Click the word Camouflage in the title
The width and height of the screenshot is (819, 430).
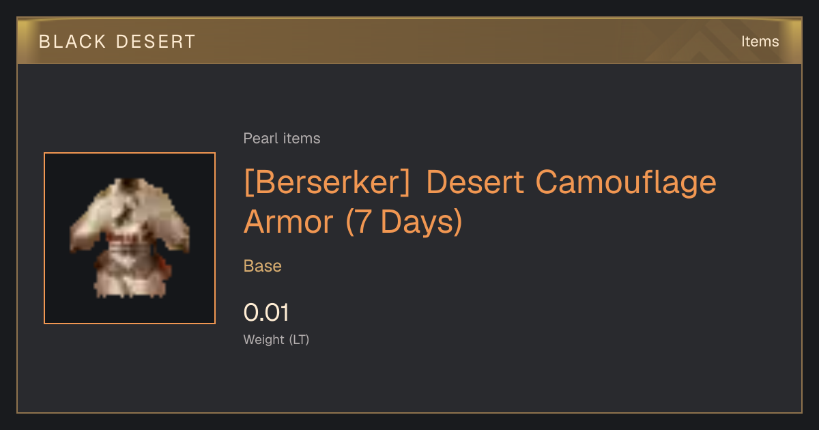tap(626, 183)
